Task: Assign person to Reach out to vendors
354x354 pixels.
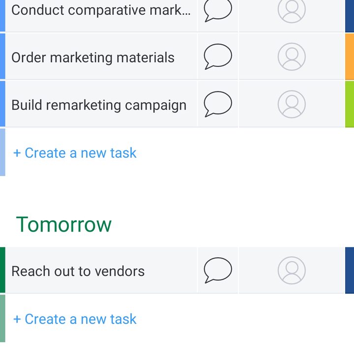Action: (292, 270)
